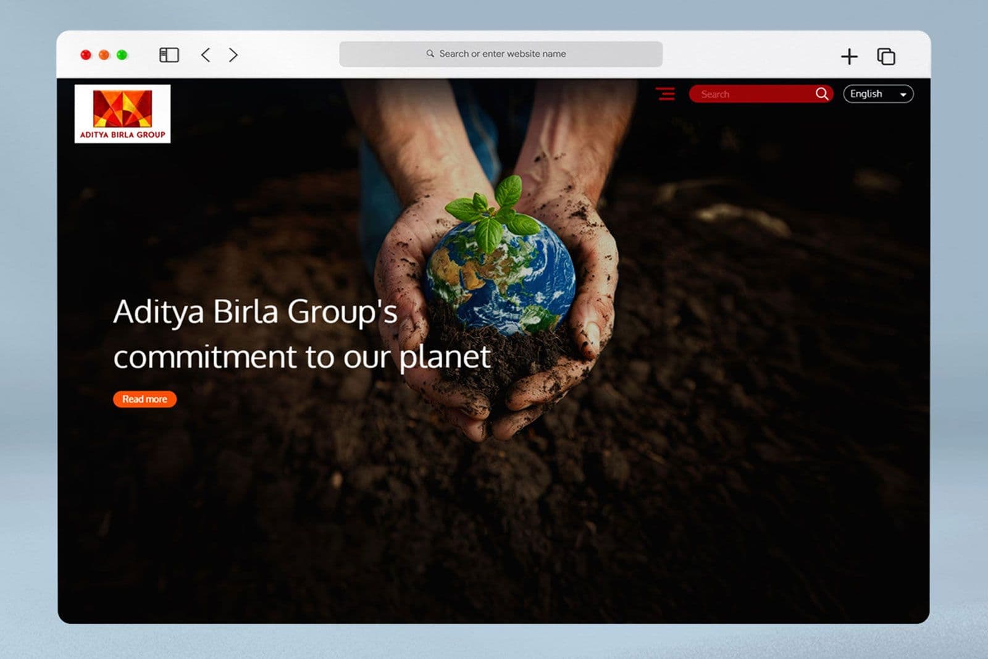Go back with the left arrow
The image size is (988, 659).
(x=206, y=55)
